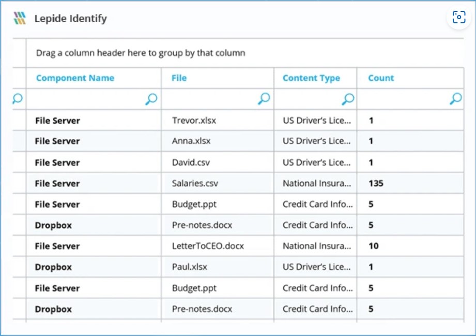This screenshot has width=476, height=336.
Task: Click the content type of Trevor.xlsx
Action: [x=317, y=121]
